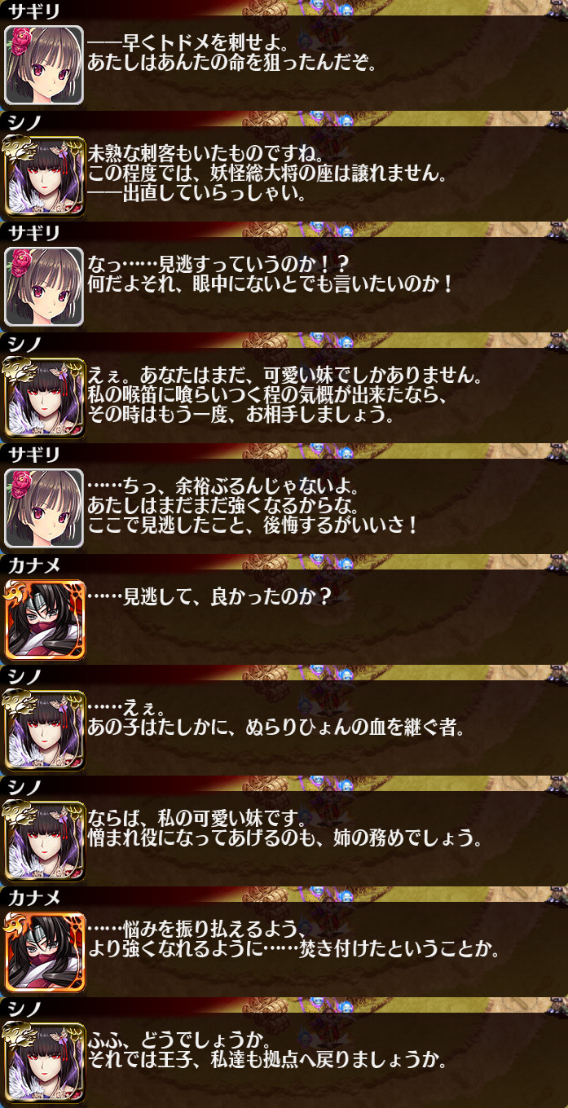Click Sagiri's portrait beside 余裕ぶるんじゃないよ line

tap(44, 508)
